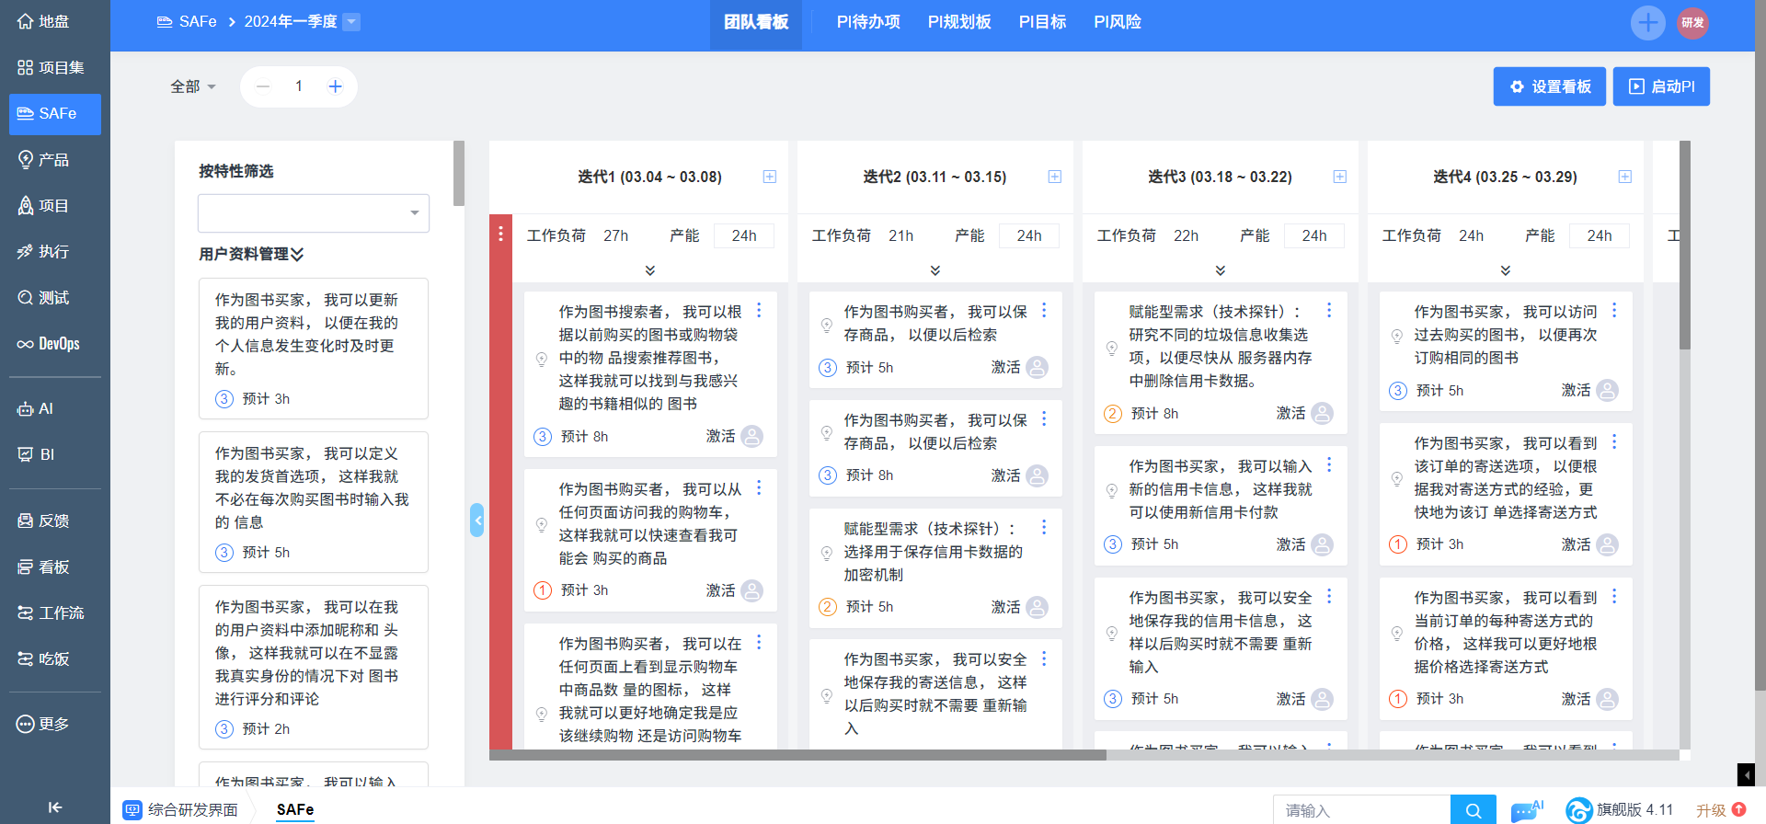Expand the 迭代1 workload chevron
The width and height of the screenshot is (1766, 824).
pos(649,270)
